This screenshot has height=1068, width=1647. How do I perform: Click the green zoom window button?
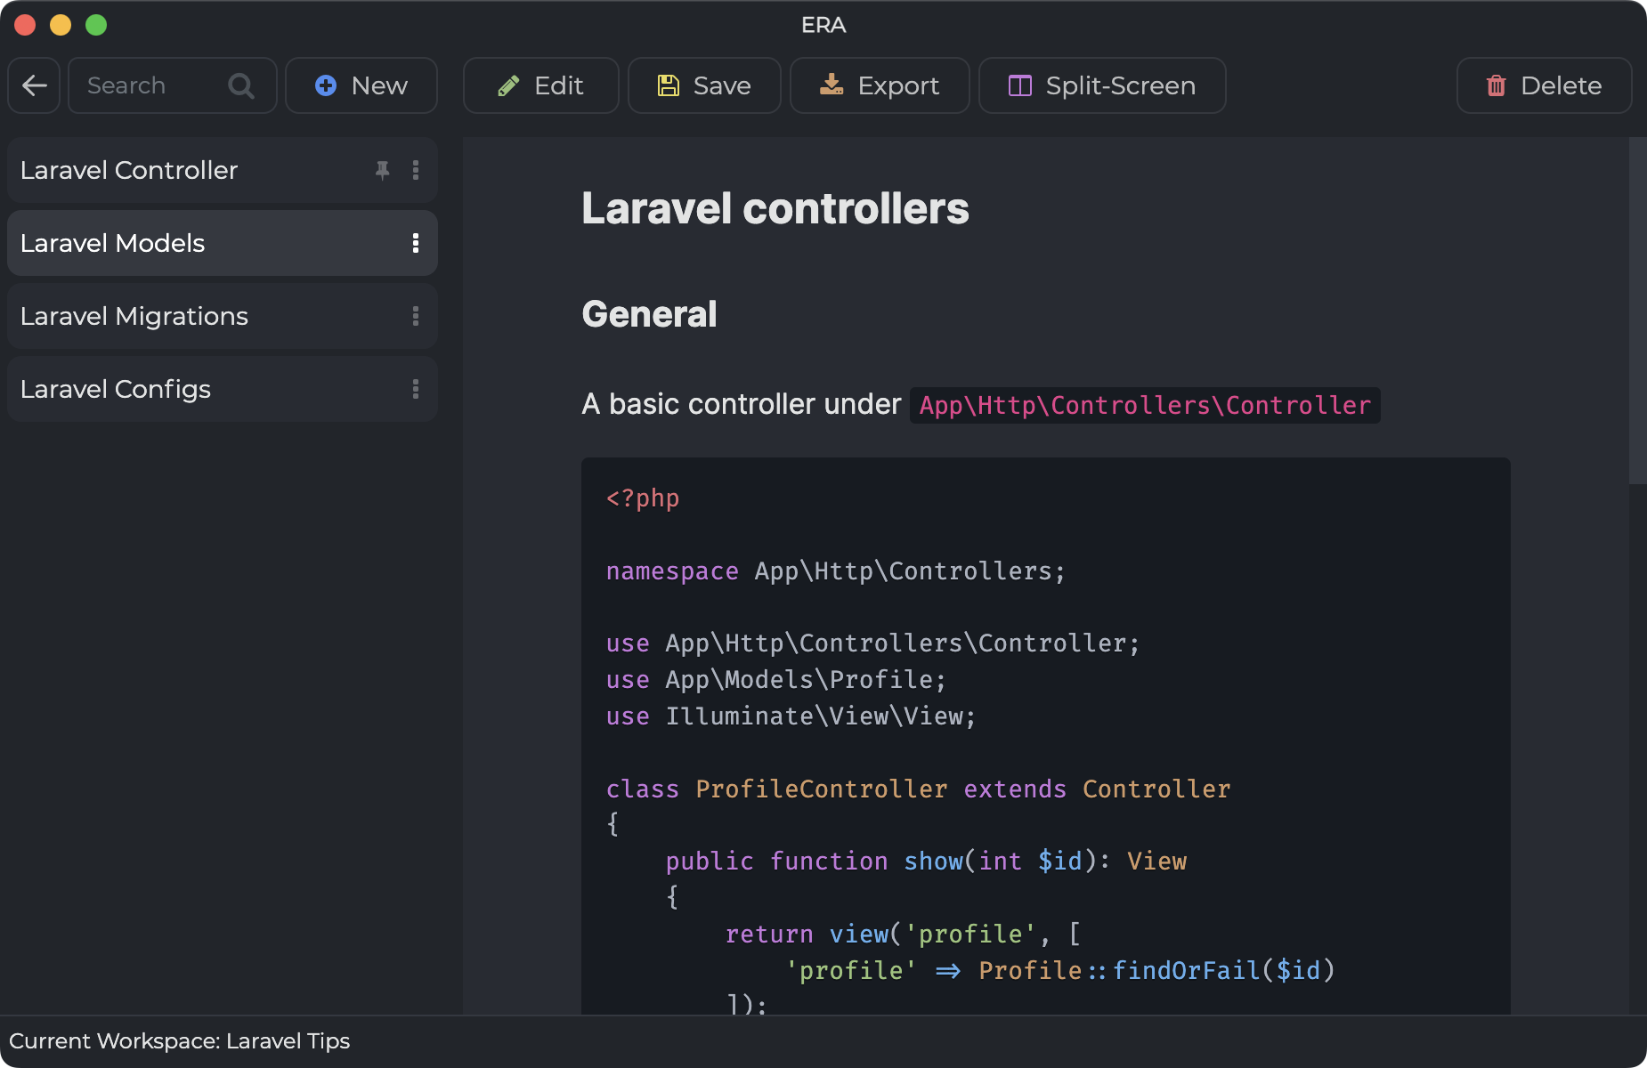pos(96,25)
